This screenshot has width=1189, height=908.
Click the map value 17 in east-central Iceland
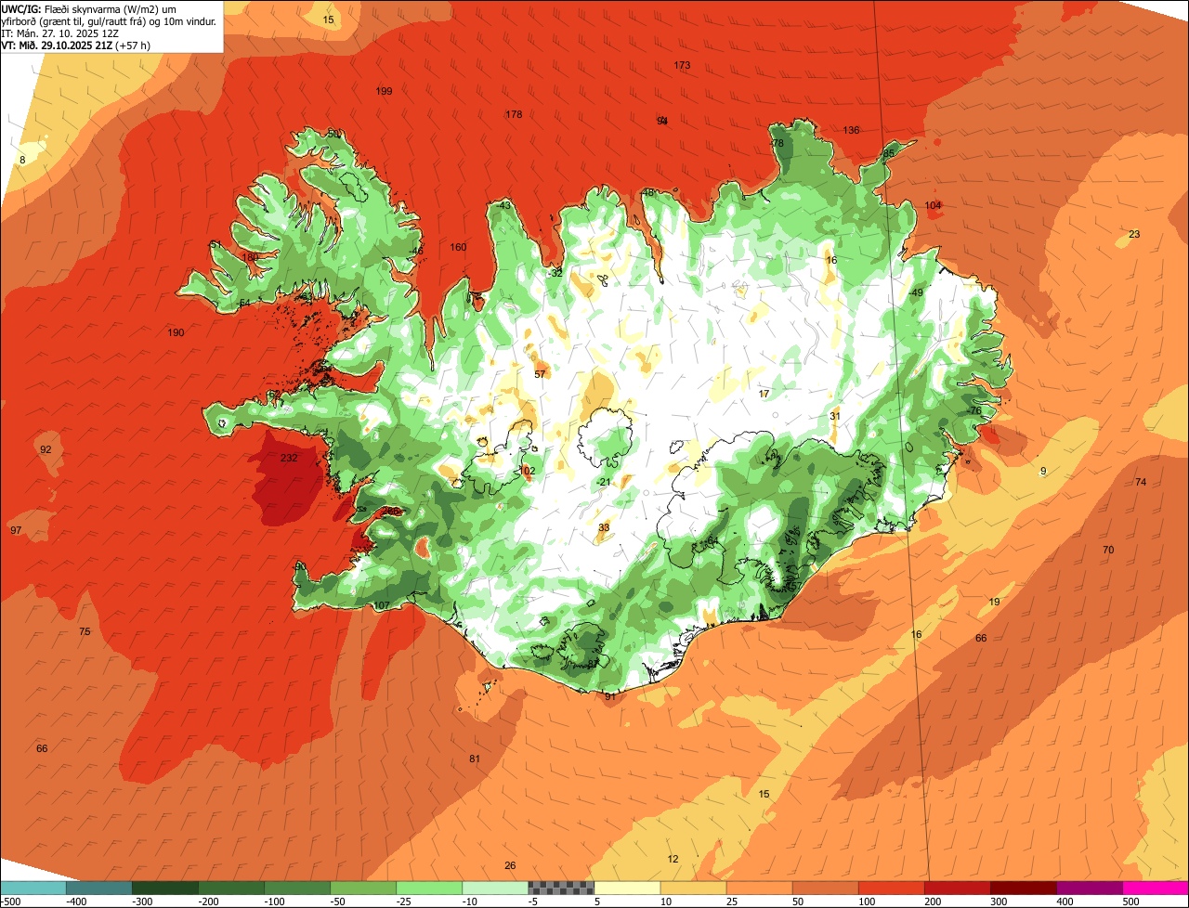pyautogui.click(x=764, y=394)
